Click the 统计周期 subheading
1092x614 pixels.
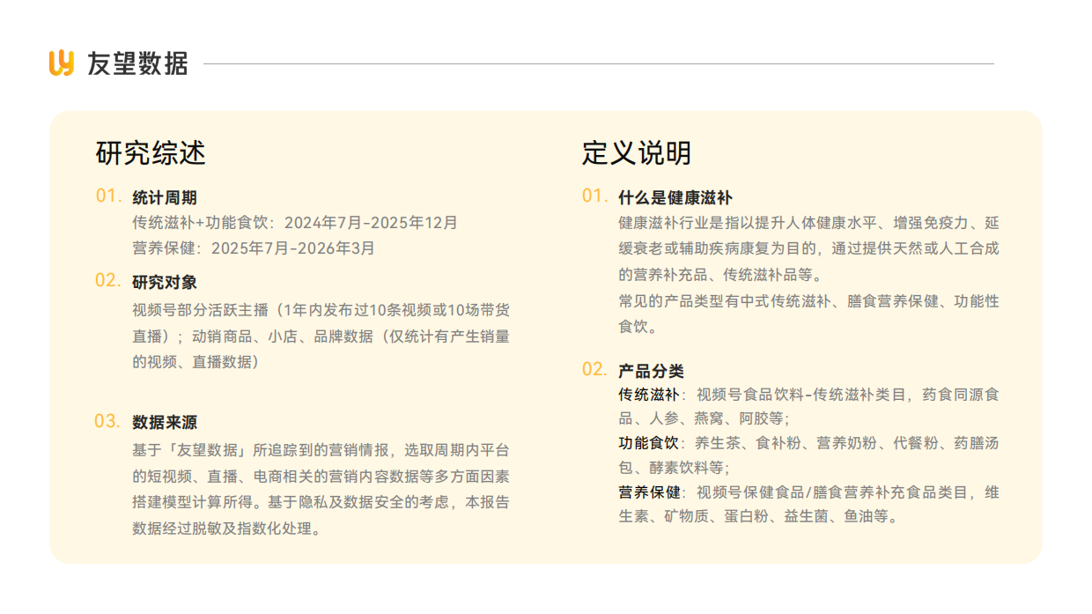click(x=165, y=198)
